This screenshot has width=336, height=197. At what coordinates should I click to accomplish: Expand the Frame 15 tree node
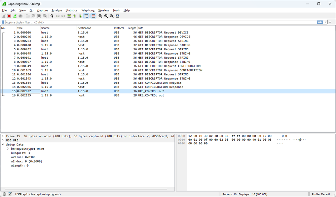click(3, 136)
